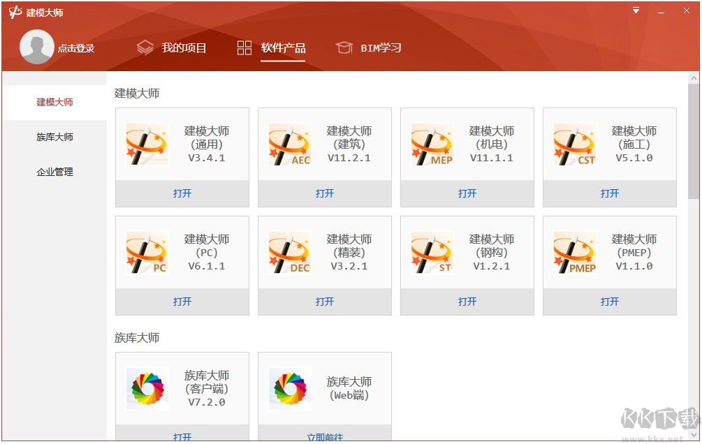Minimize the 建模大师 window
Image resolution: width=702 pixels, height=444 pixels.
(661, 11)
